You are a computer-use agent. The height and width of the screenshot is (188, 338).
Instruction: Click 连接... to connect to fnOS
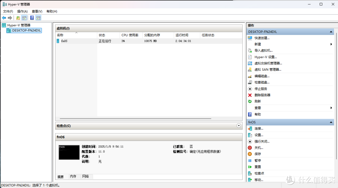pyautogui.click(x=259, y=129)
